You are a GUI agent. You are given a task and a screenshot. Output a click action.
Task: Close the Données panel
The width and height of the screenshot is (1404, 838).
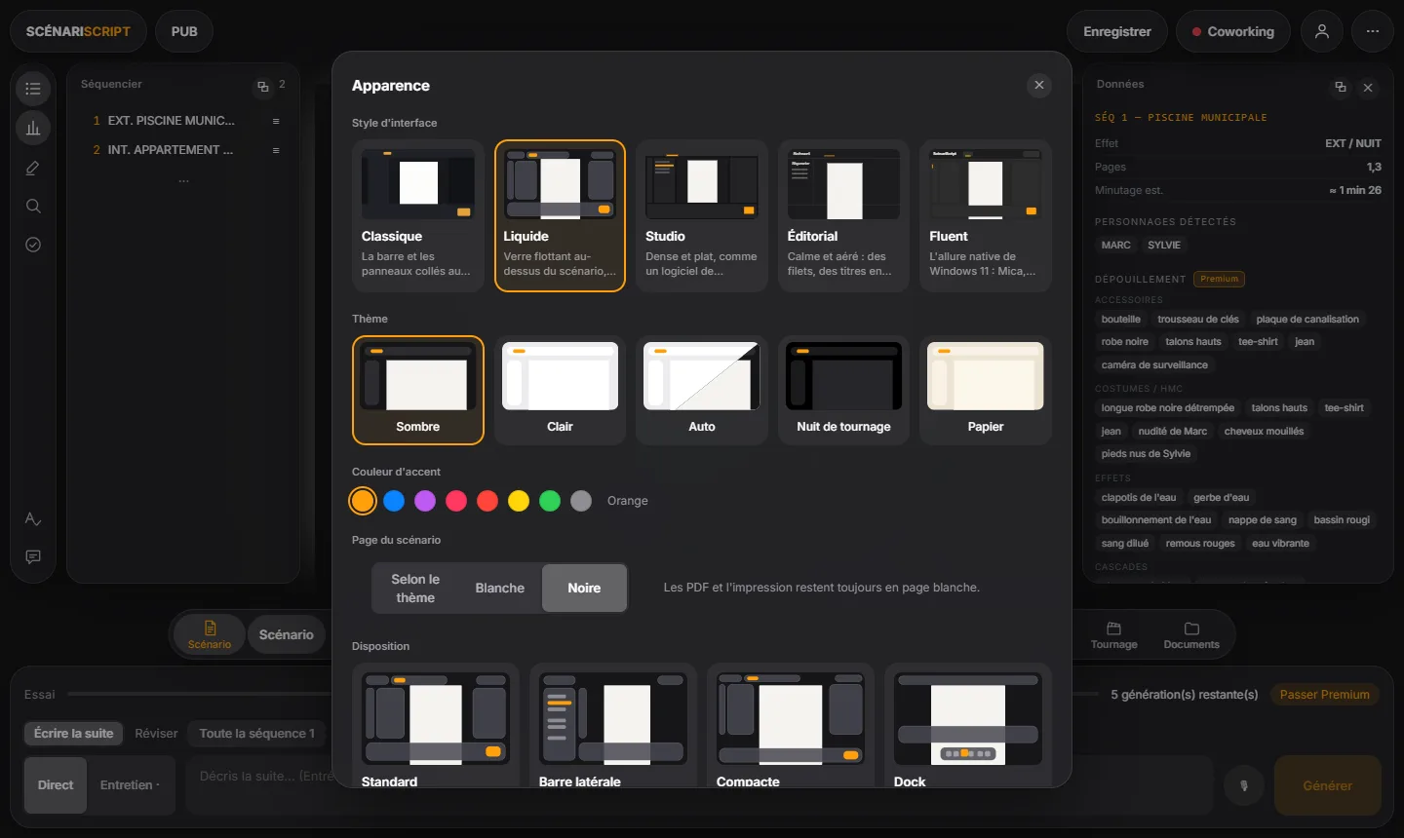coord(1368,88)
